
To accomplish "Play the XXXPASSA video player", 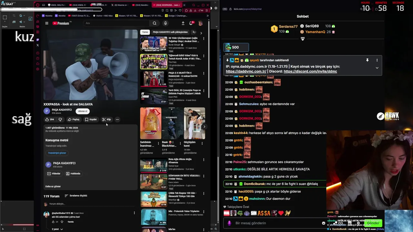I will [90, 65].
